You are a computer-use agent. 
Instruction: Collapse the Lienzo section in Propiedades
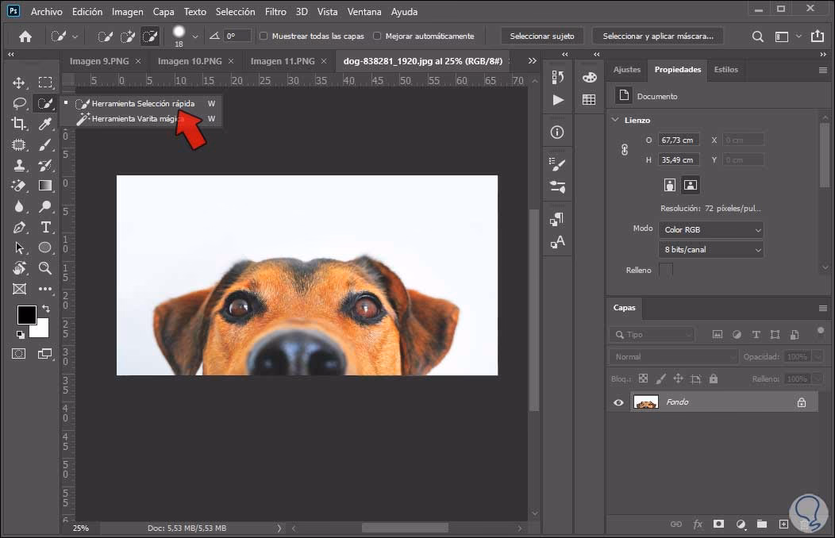616,120
